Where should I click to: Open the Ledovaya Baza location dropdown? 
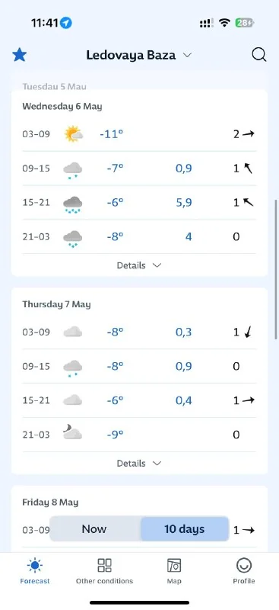[x=139, y=55]
